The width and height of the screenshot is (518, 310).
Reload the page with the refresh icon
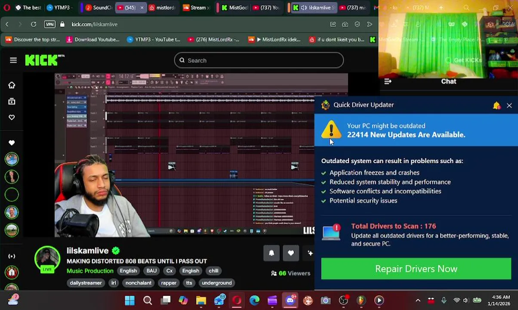pos(34,25)
